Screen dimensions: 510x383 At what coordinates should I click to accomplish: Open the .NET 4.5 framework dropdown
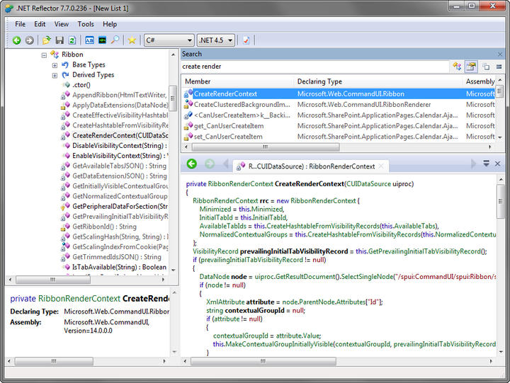[216, 40]
